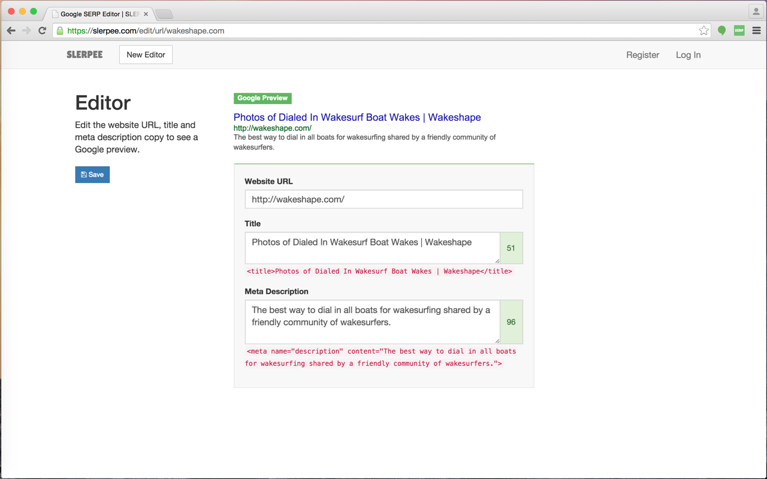The image size is (767, 479).
Task: Open the Log In page
Action: (x=688, y=54)
